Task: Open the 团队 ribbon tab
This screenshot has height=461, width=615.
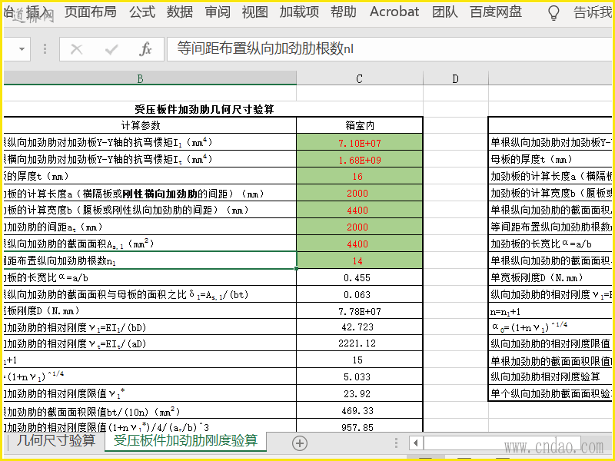Action: pos(445,12)
